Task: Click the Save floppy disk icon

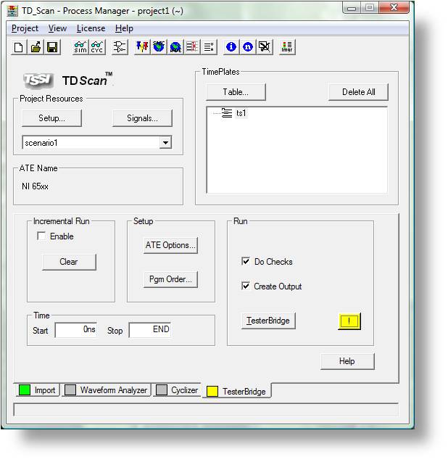Action: pos(51,47)
